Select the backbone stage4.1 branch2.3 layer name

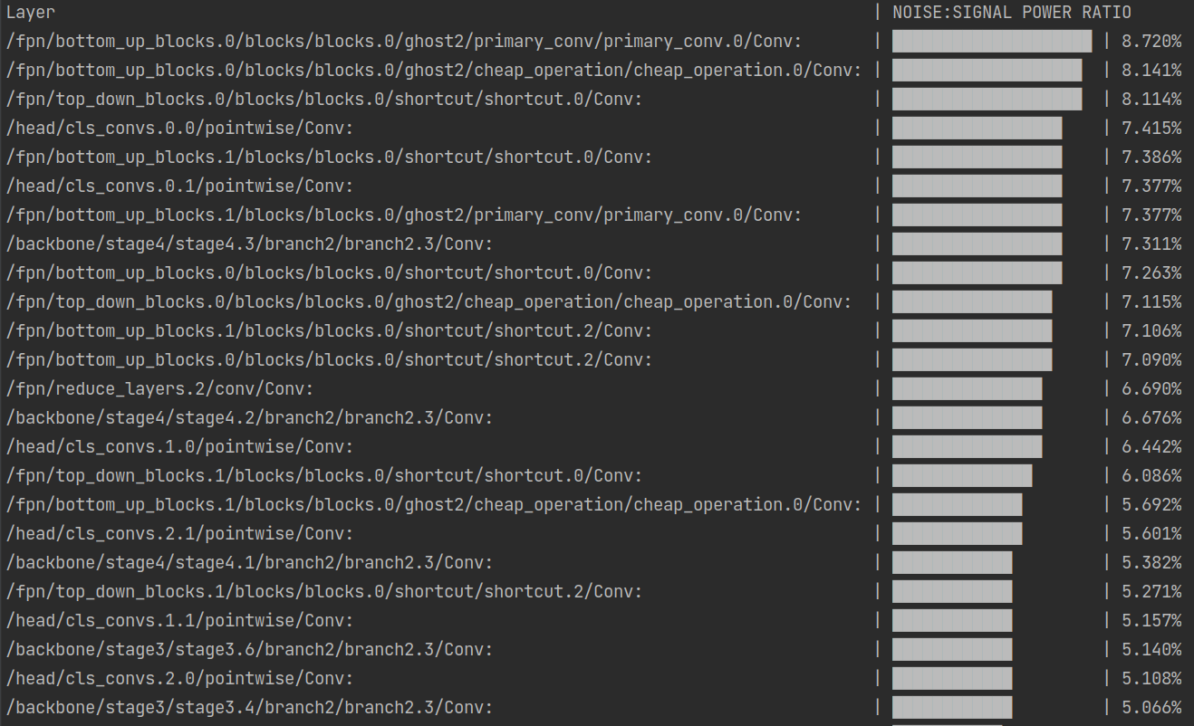point(249,563)
